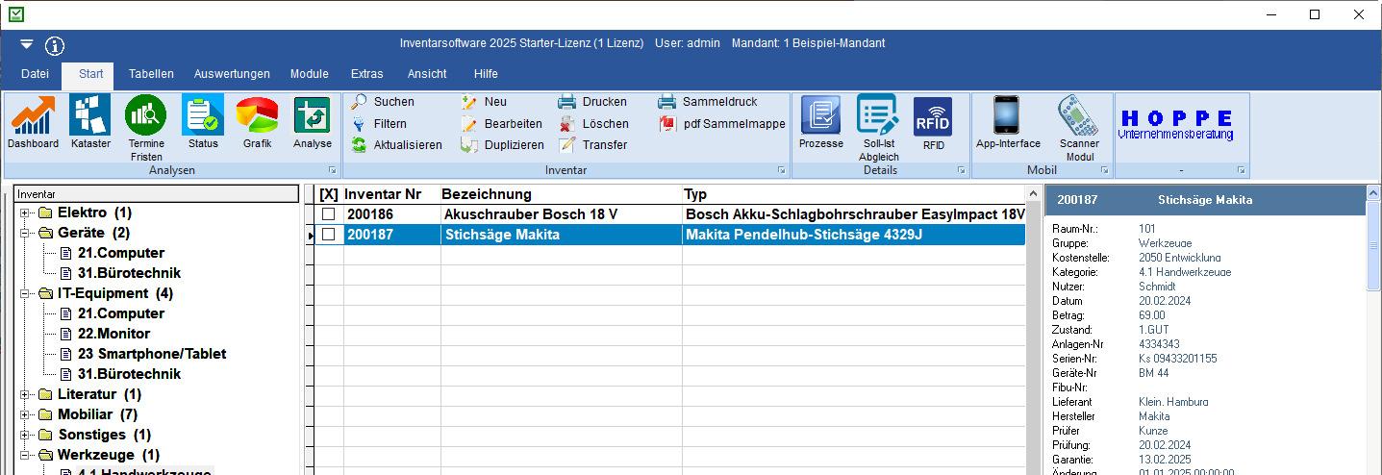This screenshot has width=1382, height=475.
Task: Expand the Sonstiges tree node
Action: pyautogui.click(x=24, y=435)
